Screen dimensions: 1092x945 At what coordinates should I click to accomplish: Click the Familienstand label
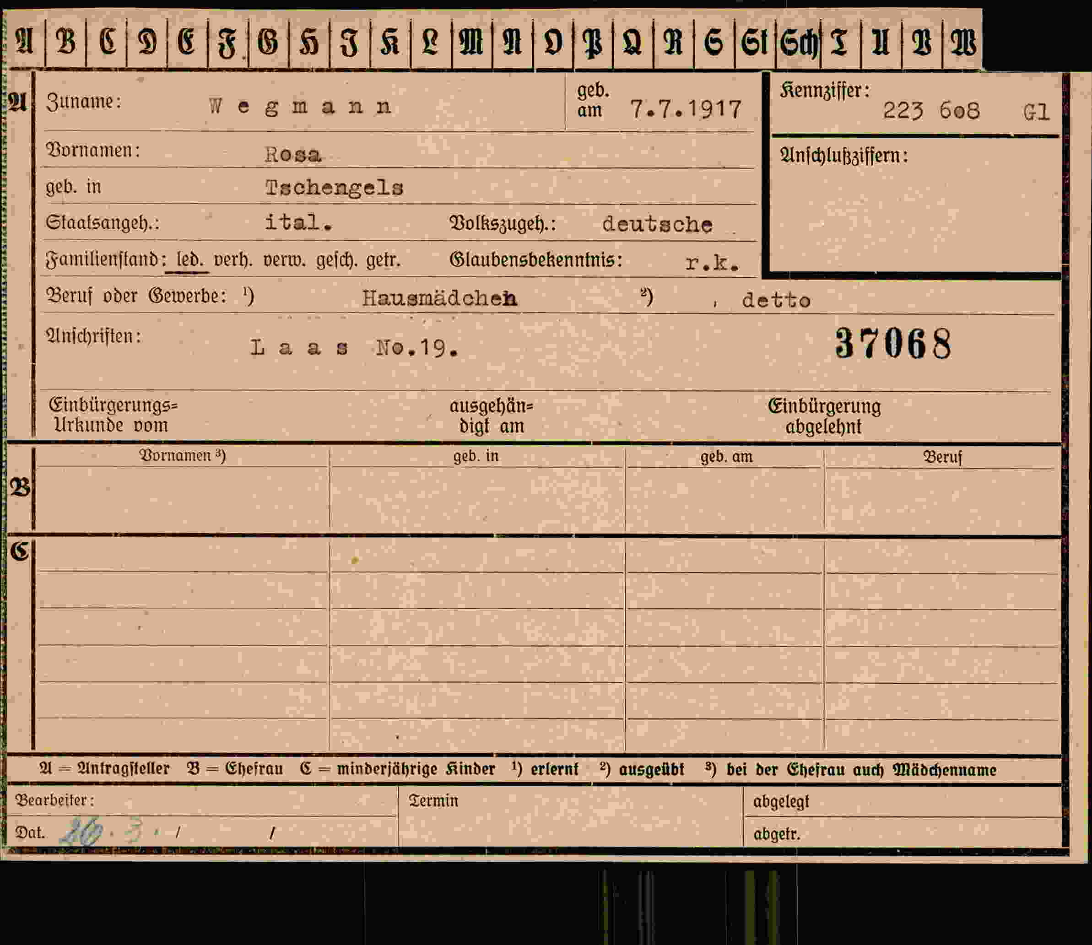coord(106,259)
